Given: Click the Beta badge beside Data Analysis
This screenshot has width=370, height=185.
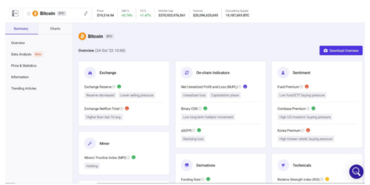Looking at the screenshot, I should click(38, 54).
